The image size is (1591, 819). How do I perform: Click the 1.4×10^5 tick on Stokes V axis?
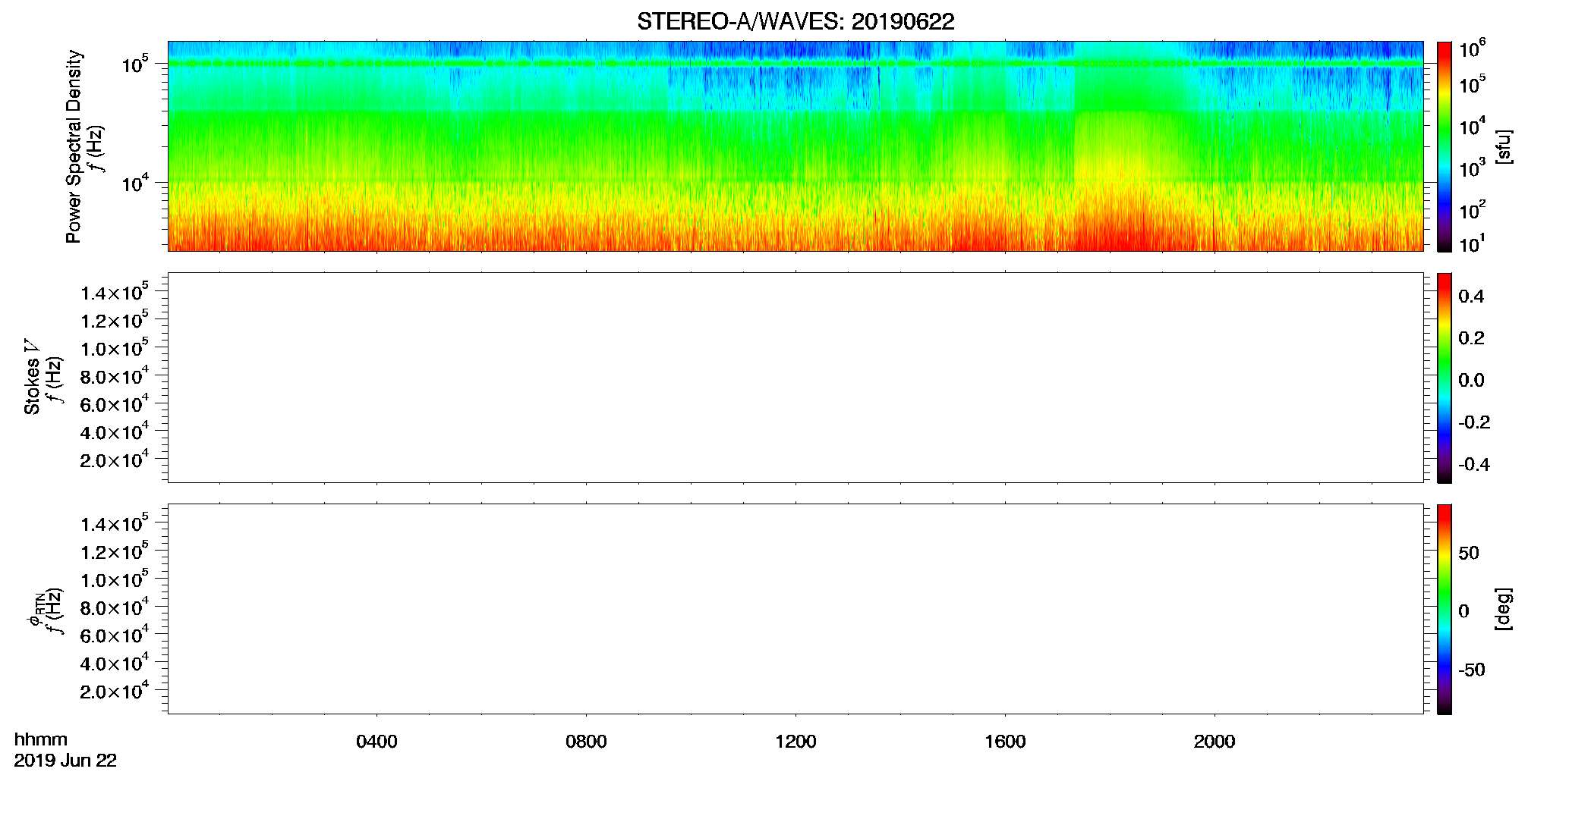point(115,292)
